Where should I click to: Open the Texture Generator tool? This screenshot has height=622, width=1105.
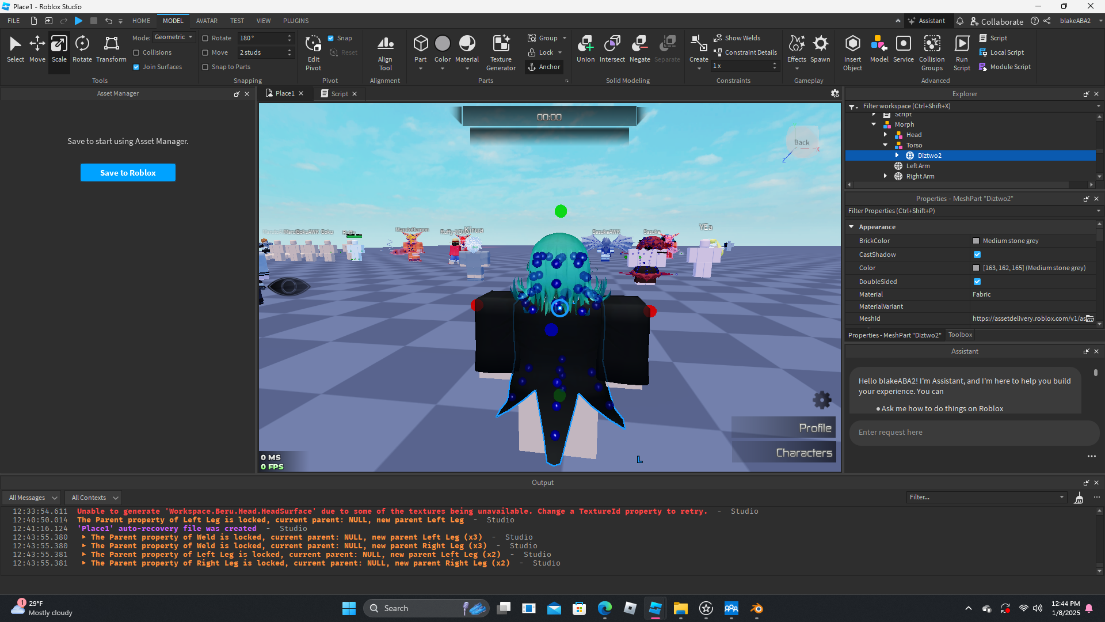coord(501,52)
